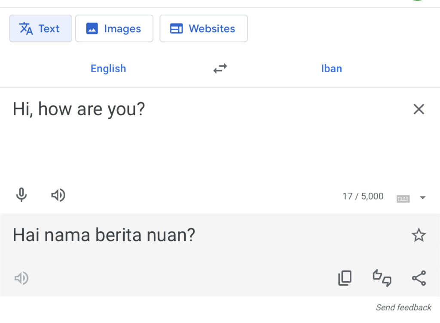This screenshot has height=323, width=440.
Task: Open the English source language selector
Action: pyautogui.click(x=108, y=68)
